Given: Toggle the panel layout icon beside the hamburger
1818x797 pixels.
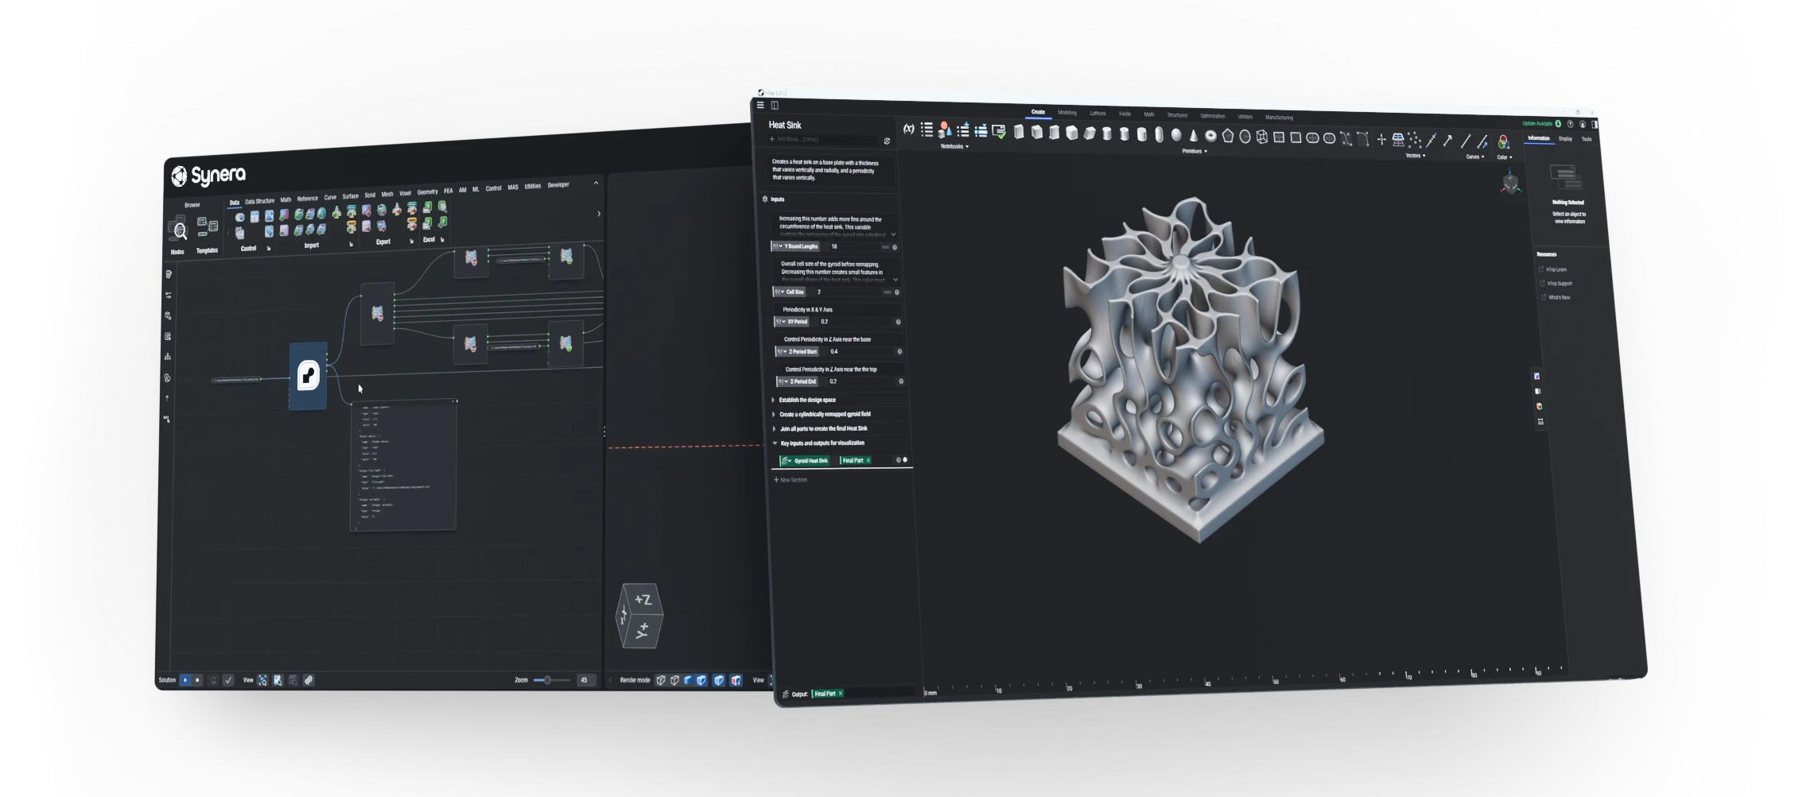Looking at the screenshot, I should [x=775, y=105].
